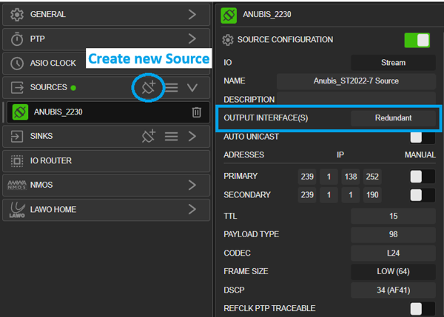Screen dimensions: 444x317
Task: Open OUTPUT INTERFACE(S) Redundant dropdown
Action: [393, 118]
